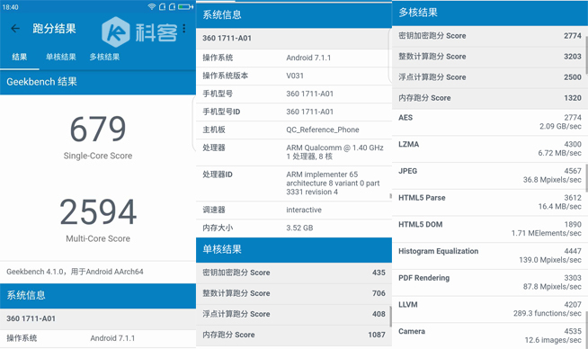Tap the 289.3 functions/sec LLVM value
Viewport: 588px width, 349px height.
pos(548,313)
